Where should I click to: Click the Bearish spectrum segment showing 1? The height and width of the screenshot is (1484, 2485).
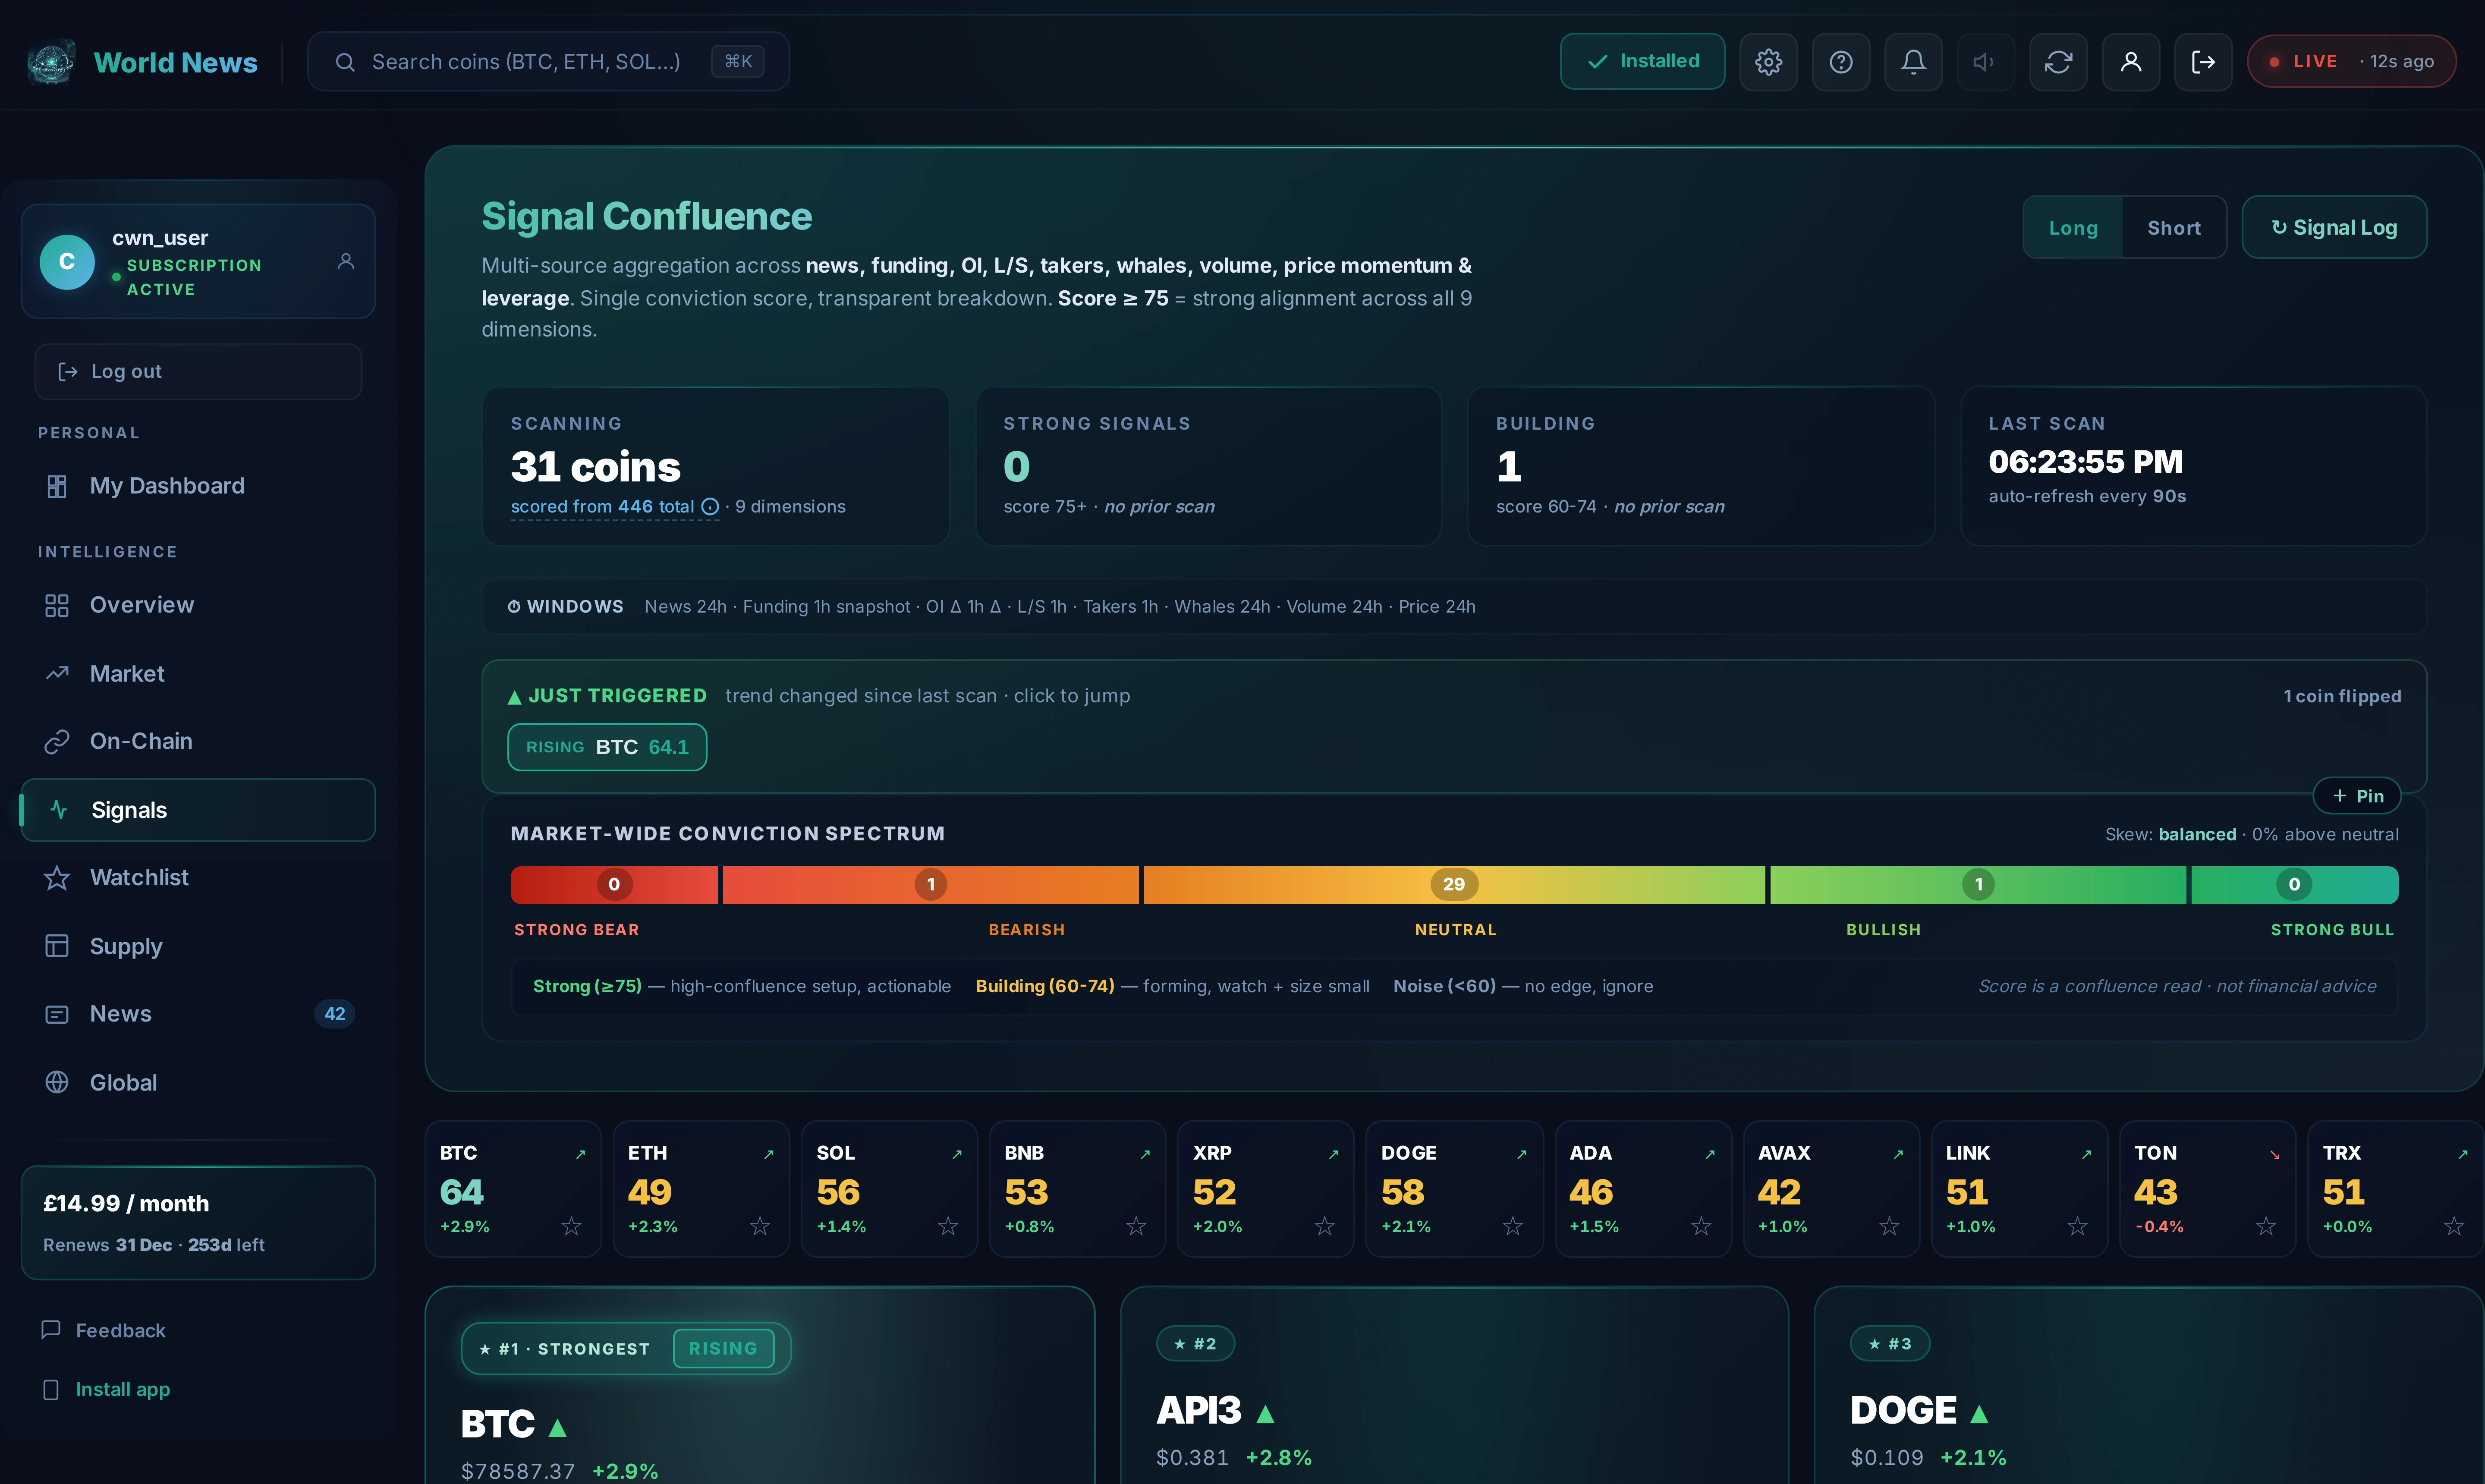[931, 885]
